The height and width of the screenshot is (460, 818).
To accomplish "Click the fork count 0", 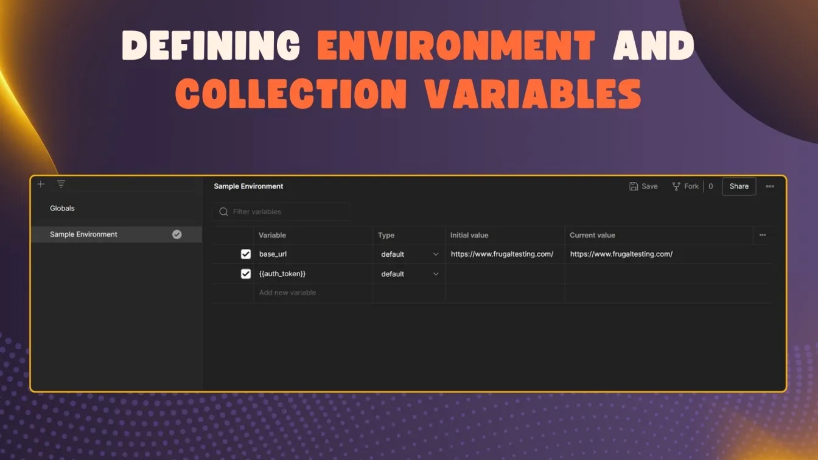I will pyautogui.click(x=710, y=186).
